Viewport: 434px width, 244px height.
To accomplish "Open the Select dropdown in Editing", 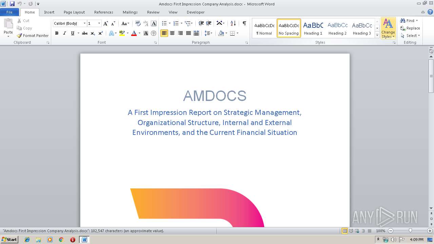I will tap(410, 36).
